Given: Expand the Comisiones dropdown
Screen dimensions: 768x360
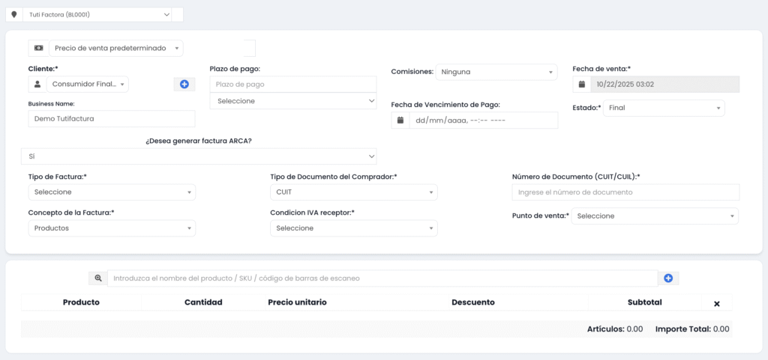Looking at the screenshot, I should (496, 72).
